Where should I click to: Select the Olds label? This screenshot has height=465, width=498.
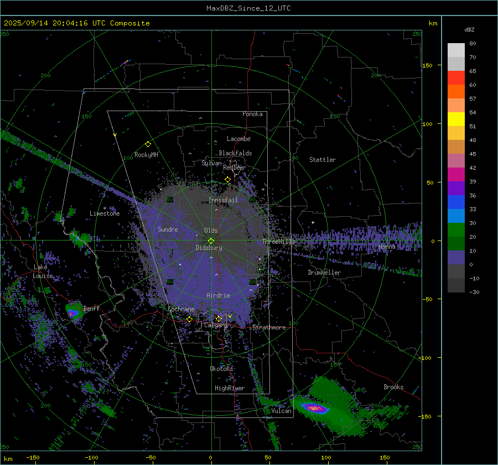(211, 231)
